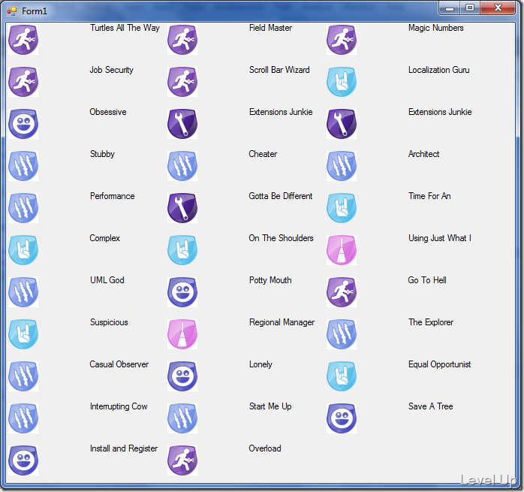This screenshot has width=524, height=492.
Task: Select the claw badge beside Interrupting Cow
Action: point(23,418)
